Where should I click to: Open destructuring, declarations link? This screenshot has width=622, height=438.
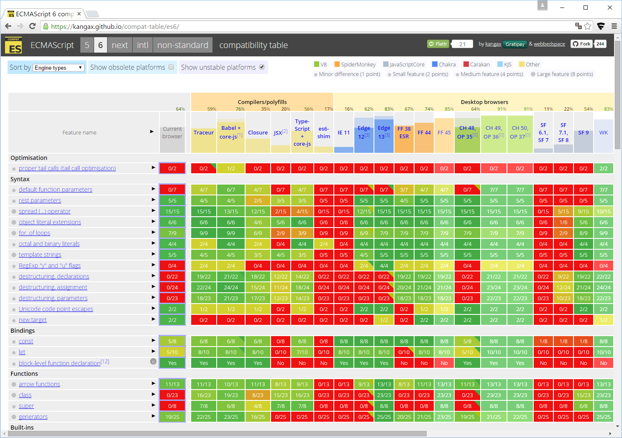[x=54, y=276]
